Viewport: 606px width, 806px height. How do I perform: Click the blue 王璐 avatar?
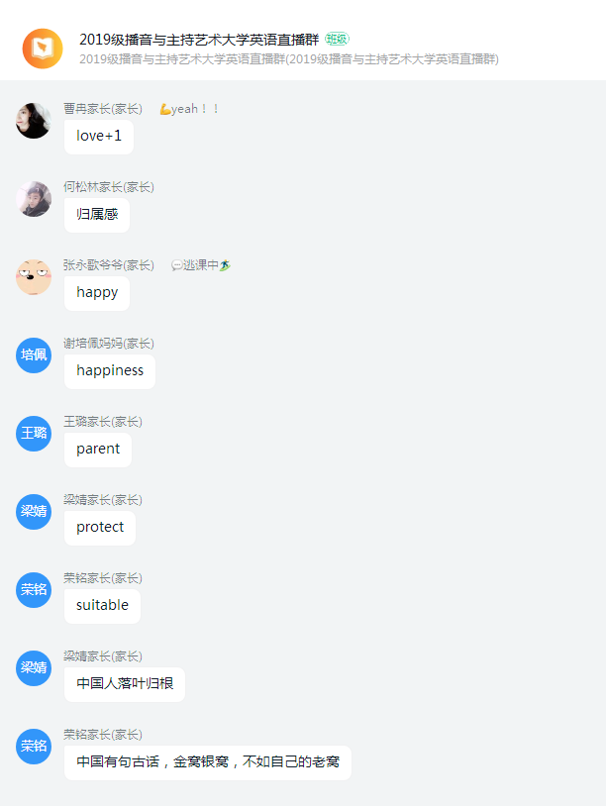[x=34, y=434]
